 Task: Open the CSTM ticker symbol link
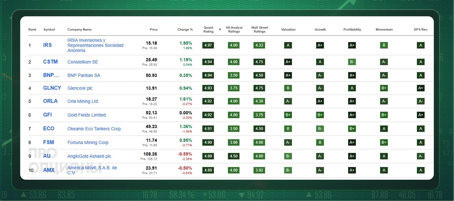(50, 62)
